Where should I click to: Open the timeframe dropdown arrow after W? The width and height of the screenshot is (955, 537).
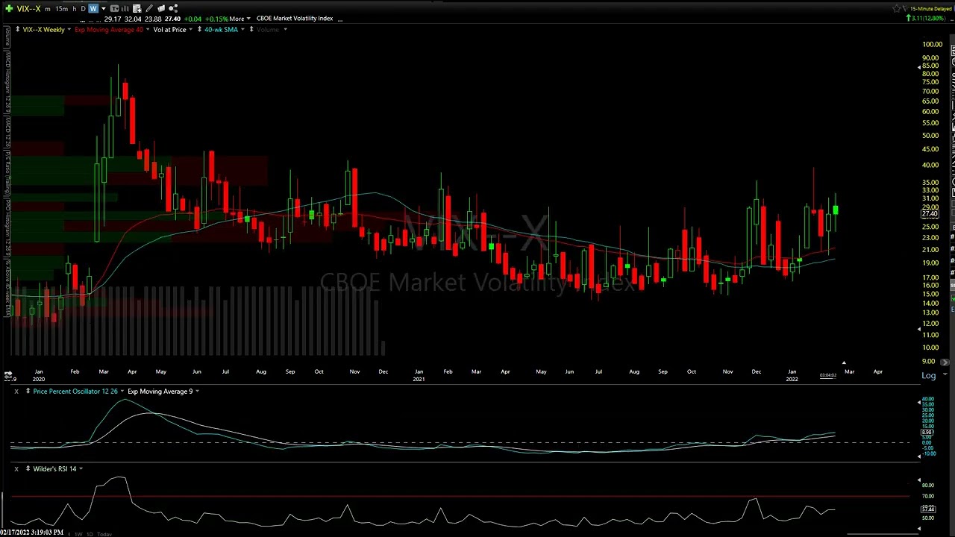[x=103, y=8]
